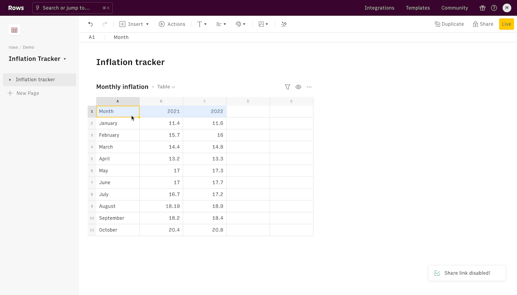Duplicate this spreadsheet
Image resolution: width=517 pixels, height=295 pixels.
click(449, 24)
